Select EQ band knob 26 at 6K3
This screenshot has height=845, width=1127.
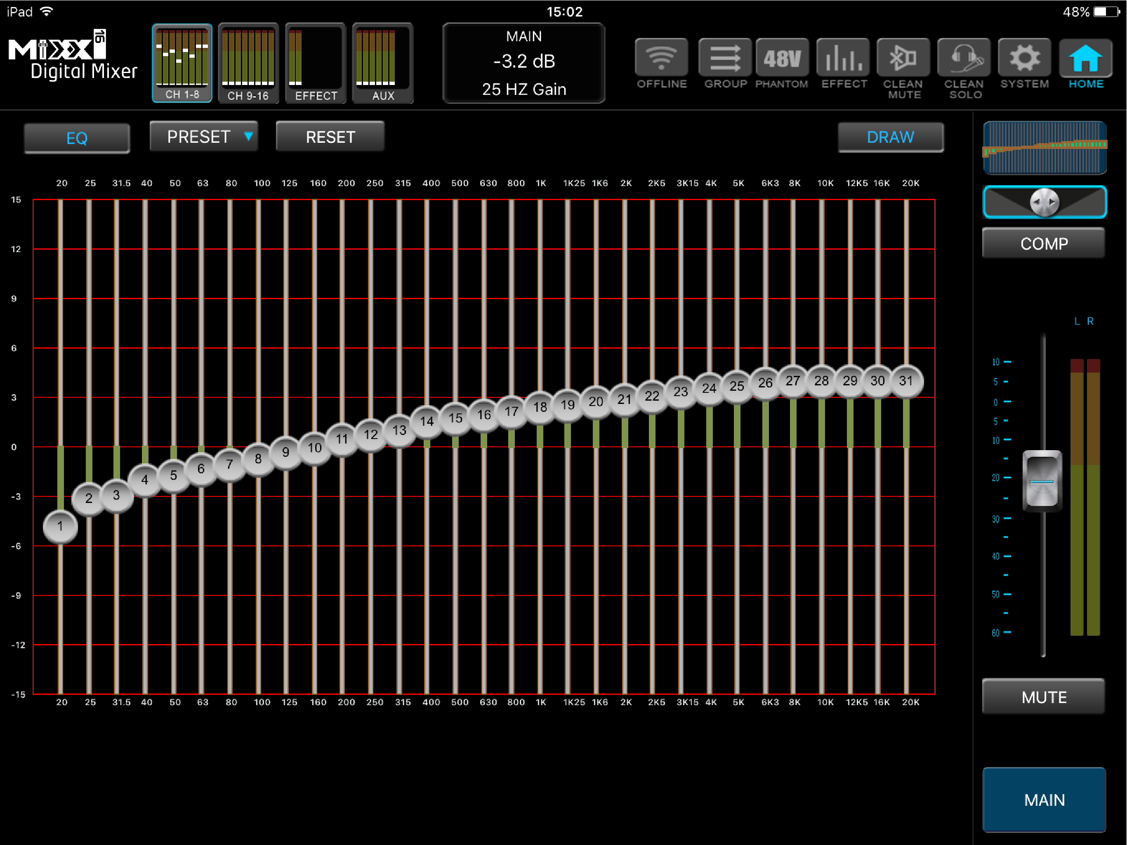click(765, 383)
